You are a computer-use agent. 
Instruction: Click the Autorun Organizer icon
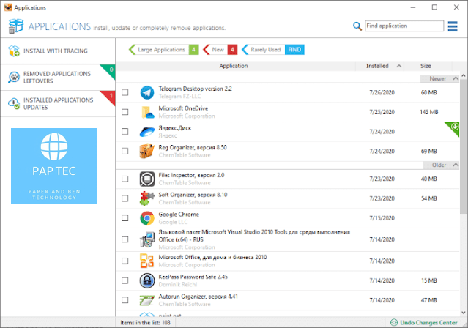147,300
